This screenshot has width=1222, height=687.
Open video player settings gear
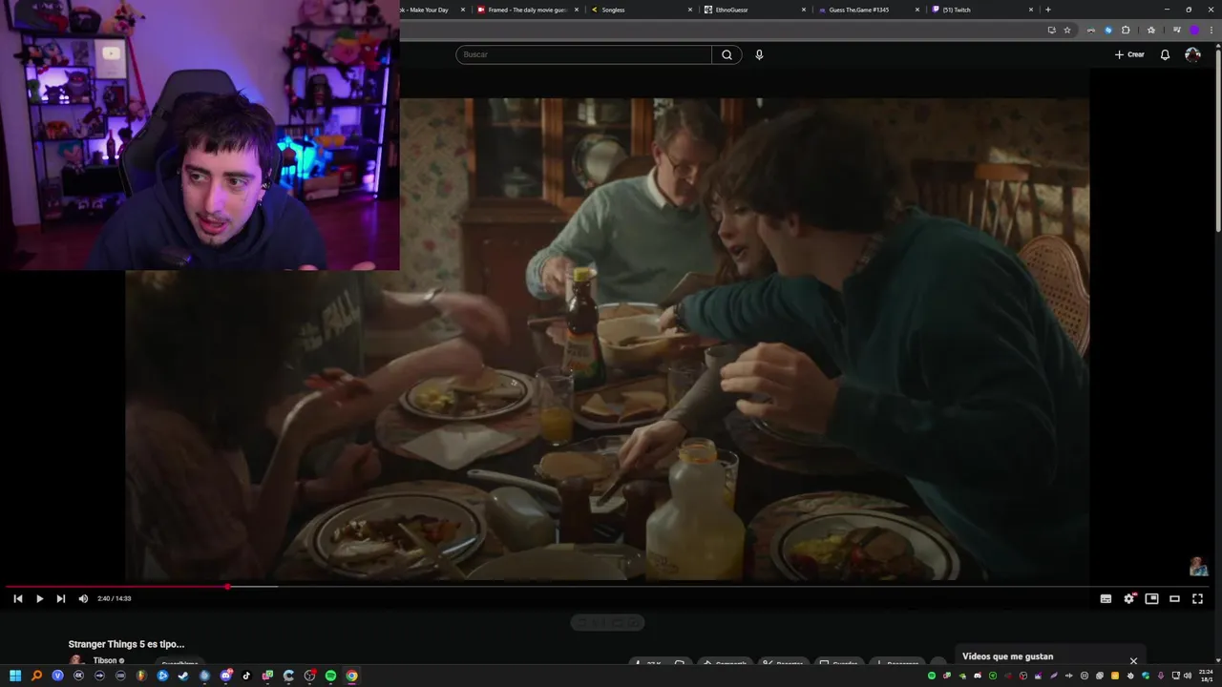pyautogui.click(x=1129, y=598)
